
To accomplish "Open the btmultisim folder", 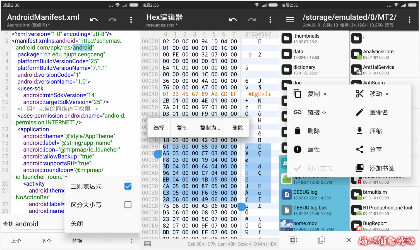I will (x=384, y=195).
